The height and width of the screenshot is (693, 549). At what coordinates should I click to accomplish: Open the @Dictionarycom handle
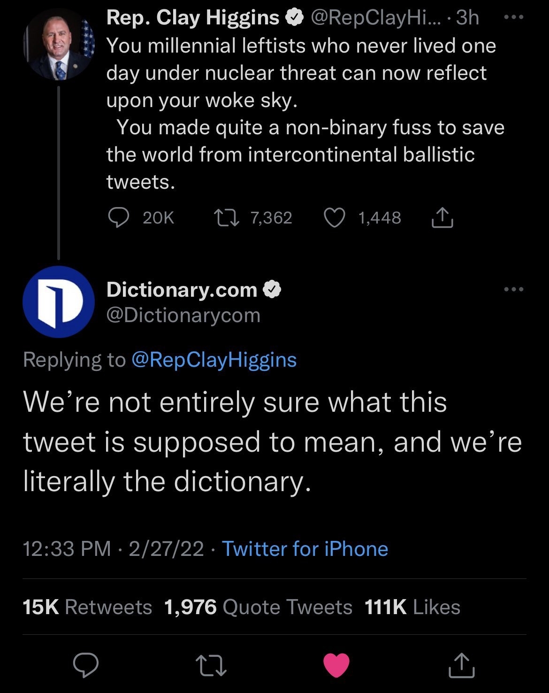(183, 315)
